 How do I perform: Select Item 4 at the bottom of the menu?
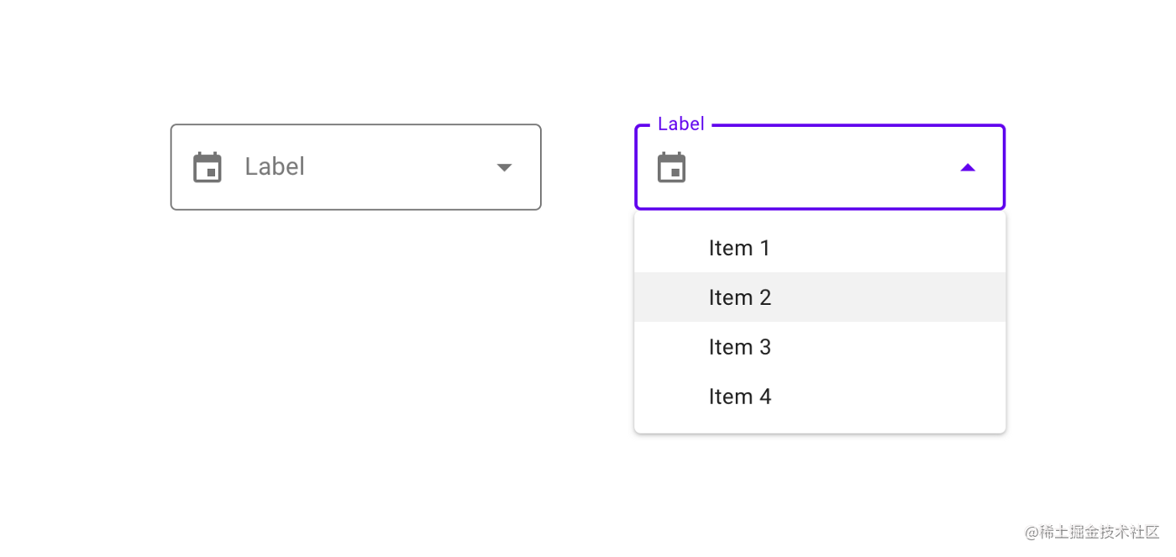coord(739,397)
